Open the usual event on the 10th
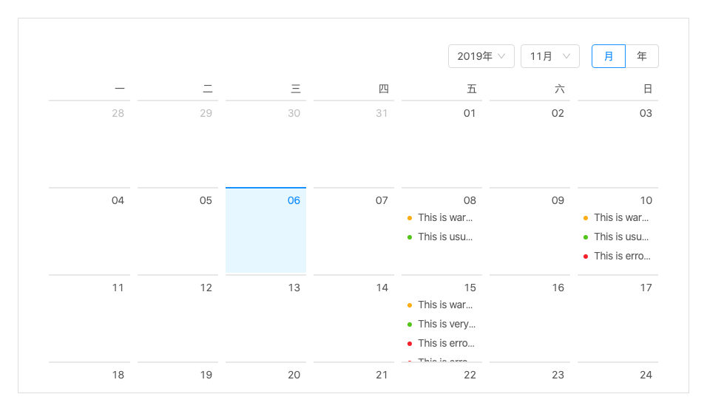This screenshot has width=707, height=411. click(x=620, y=237)
